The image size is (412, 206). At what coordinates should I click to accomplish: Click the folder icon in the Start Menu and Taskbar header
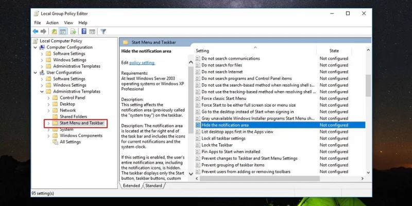[x=126, y=42]
